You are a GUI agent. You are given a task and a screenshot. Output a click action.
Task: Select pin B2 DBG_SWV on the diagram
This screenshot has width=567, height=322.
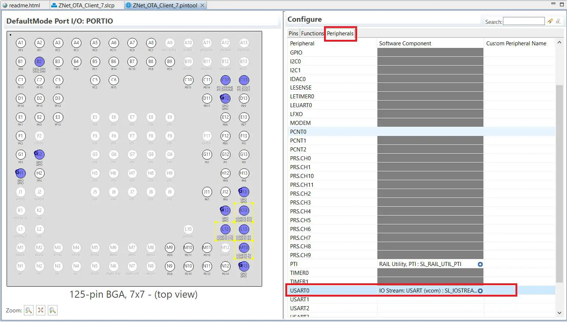(39, 62)
